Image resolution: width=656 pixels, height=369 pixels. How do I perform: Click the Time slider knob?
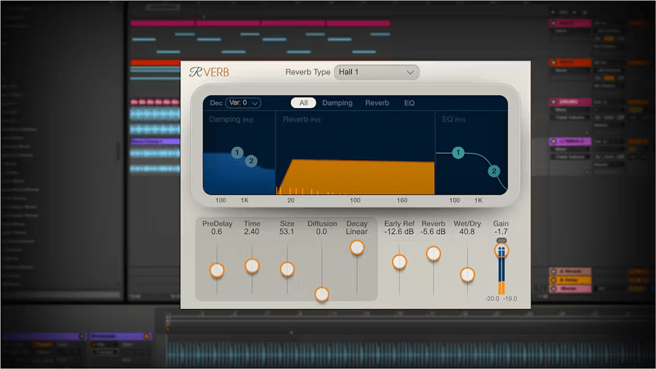click(252, 266)
